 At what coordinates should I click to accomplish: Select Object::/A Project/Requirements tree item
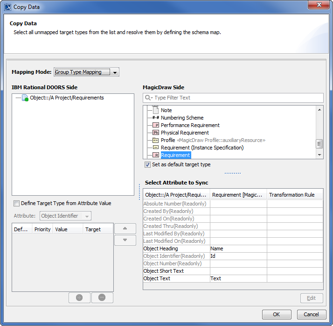pyautogui.click(x=67, y=98)
